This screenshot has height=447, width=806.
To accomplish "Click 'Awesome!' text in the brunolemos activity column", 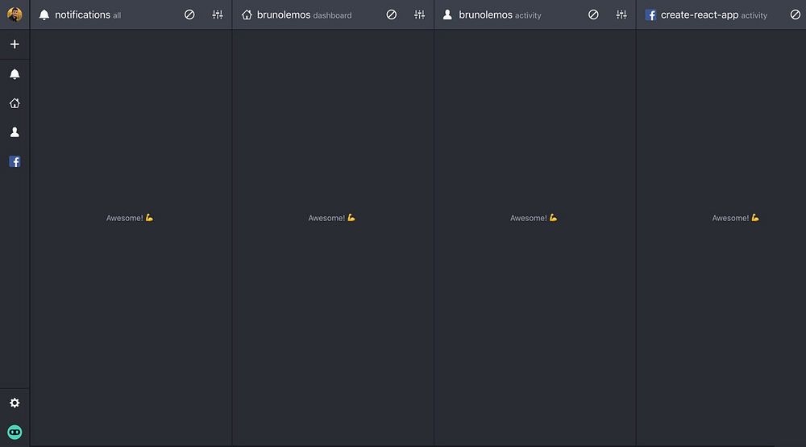I will tap(529, 218).
